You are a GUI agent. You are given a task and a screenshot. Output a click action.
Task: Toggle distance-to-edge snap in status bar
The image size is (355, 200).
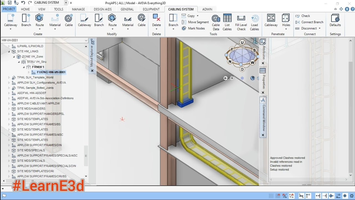coord(318,196)
